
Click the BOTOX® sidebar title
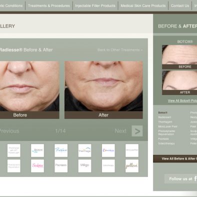(185, 41)
